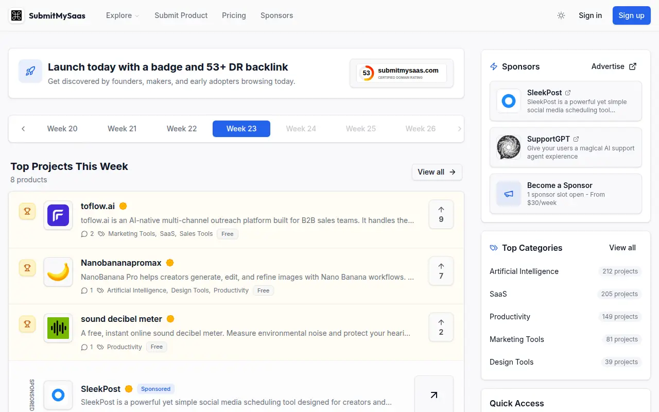Viewport: 659px width, 412px height.
Task: Go to previous weeks with left chevron
Action: coord(23,129)
